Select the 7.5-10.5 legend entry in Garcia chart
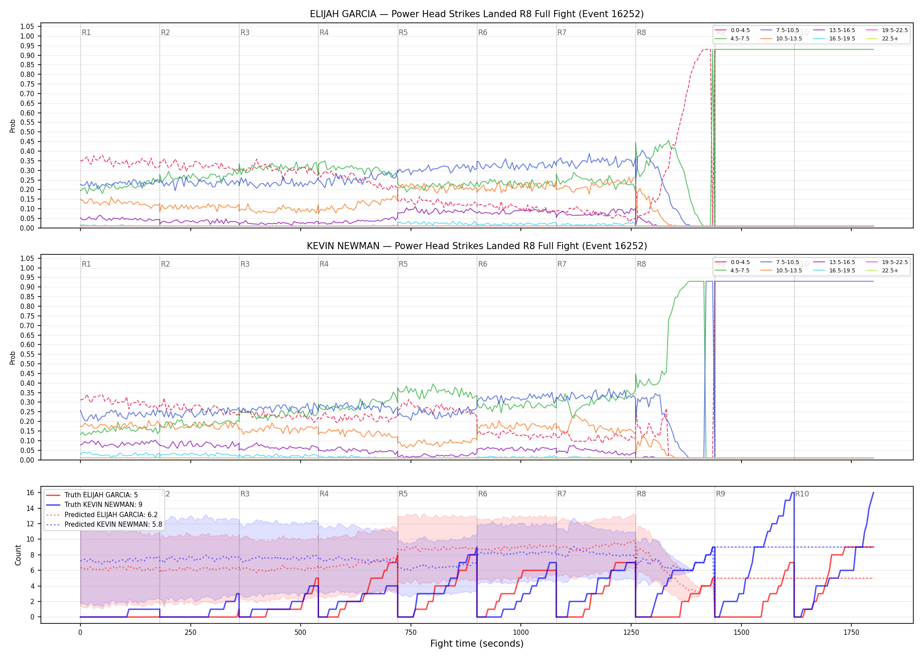The height and width of the screenshot is (659, 923). 780,30
